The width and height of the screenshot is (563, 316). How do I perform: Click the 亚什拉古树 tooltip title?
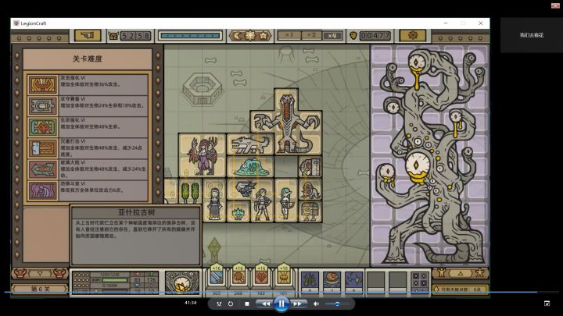pyautogui.click(x=136, y=212)
